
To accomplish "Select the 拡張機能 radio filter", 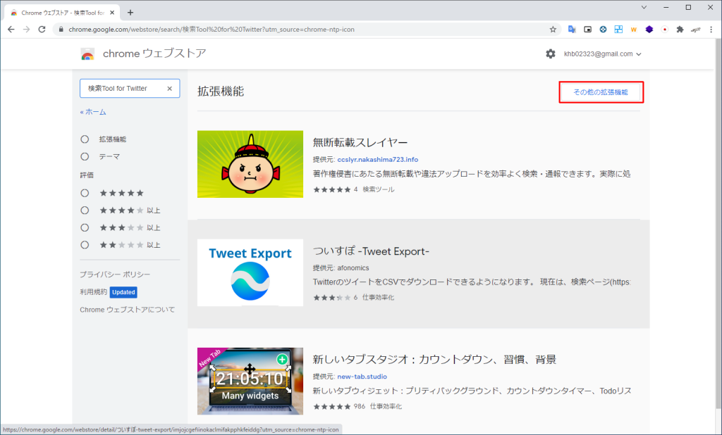I will (85, 139).
